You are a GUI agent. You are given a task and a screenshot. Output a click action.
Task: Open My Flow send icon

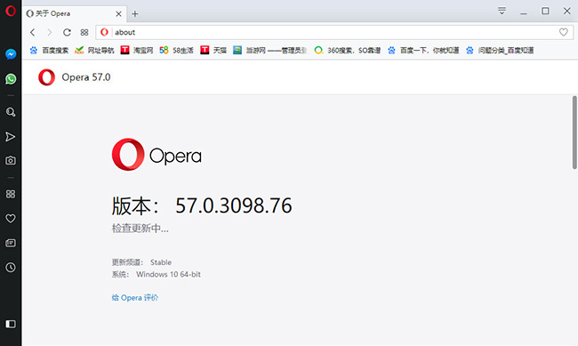[11, 137]
